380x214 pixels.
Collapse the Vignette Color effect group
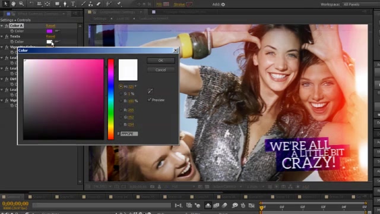pos(2,47)
